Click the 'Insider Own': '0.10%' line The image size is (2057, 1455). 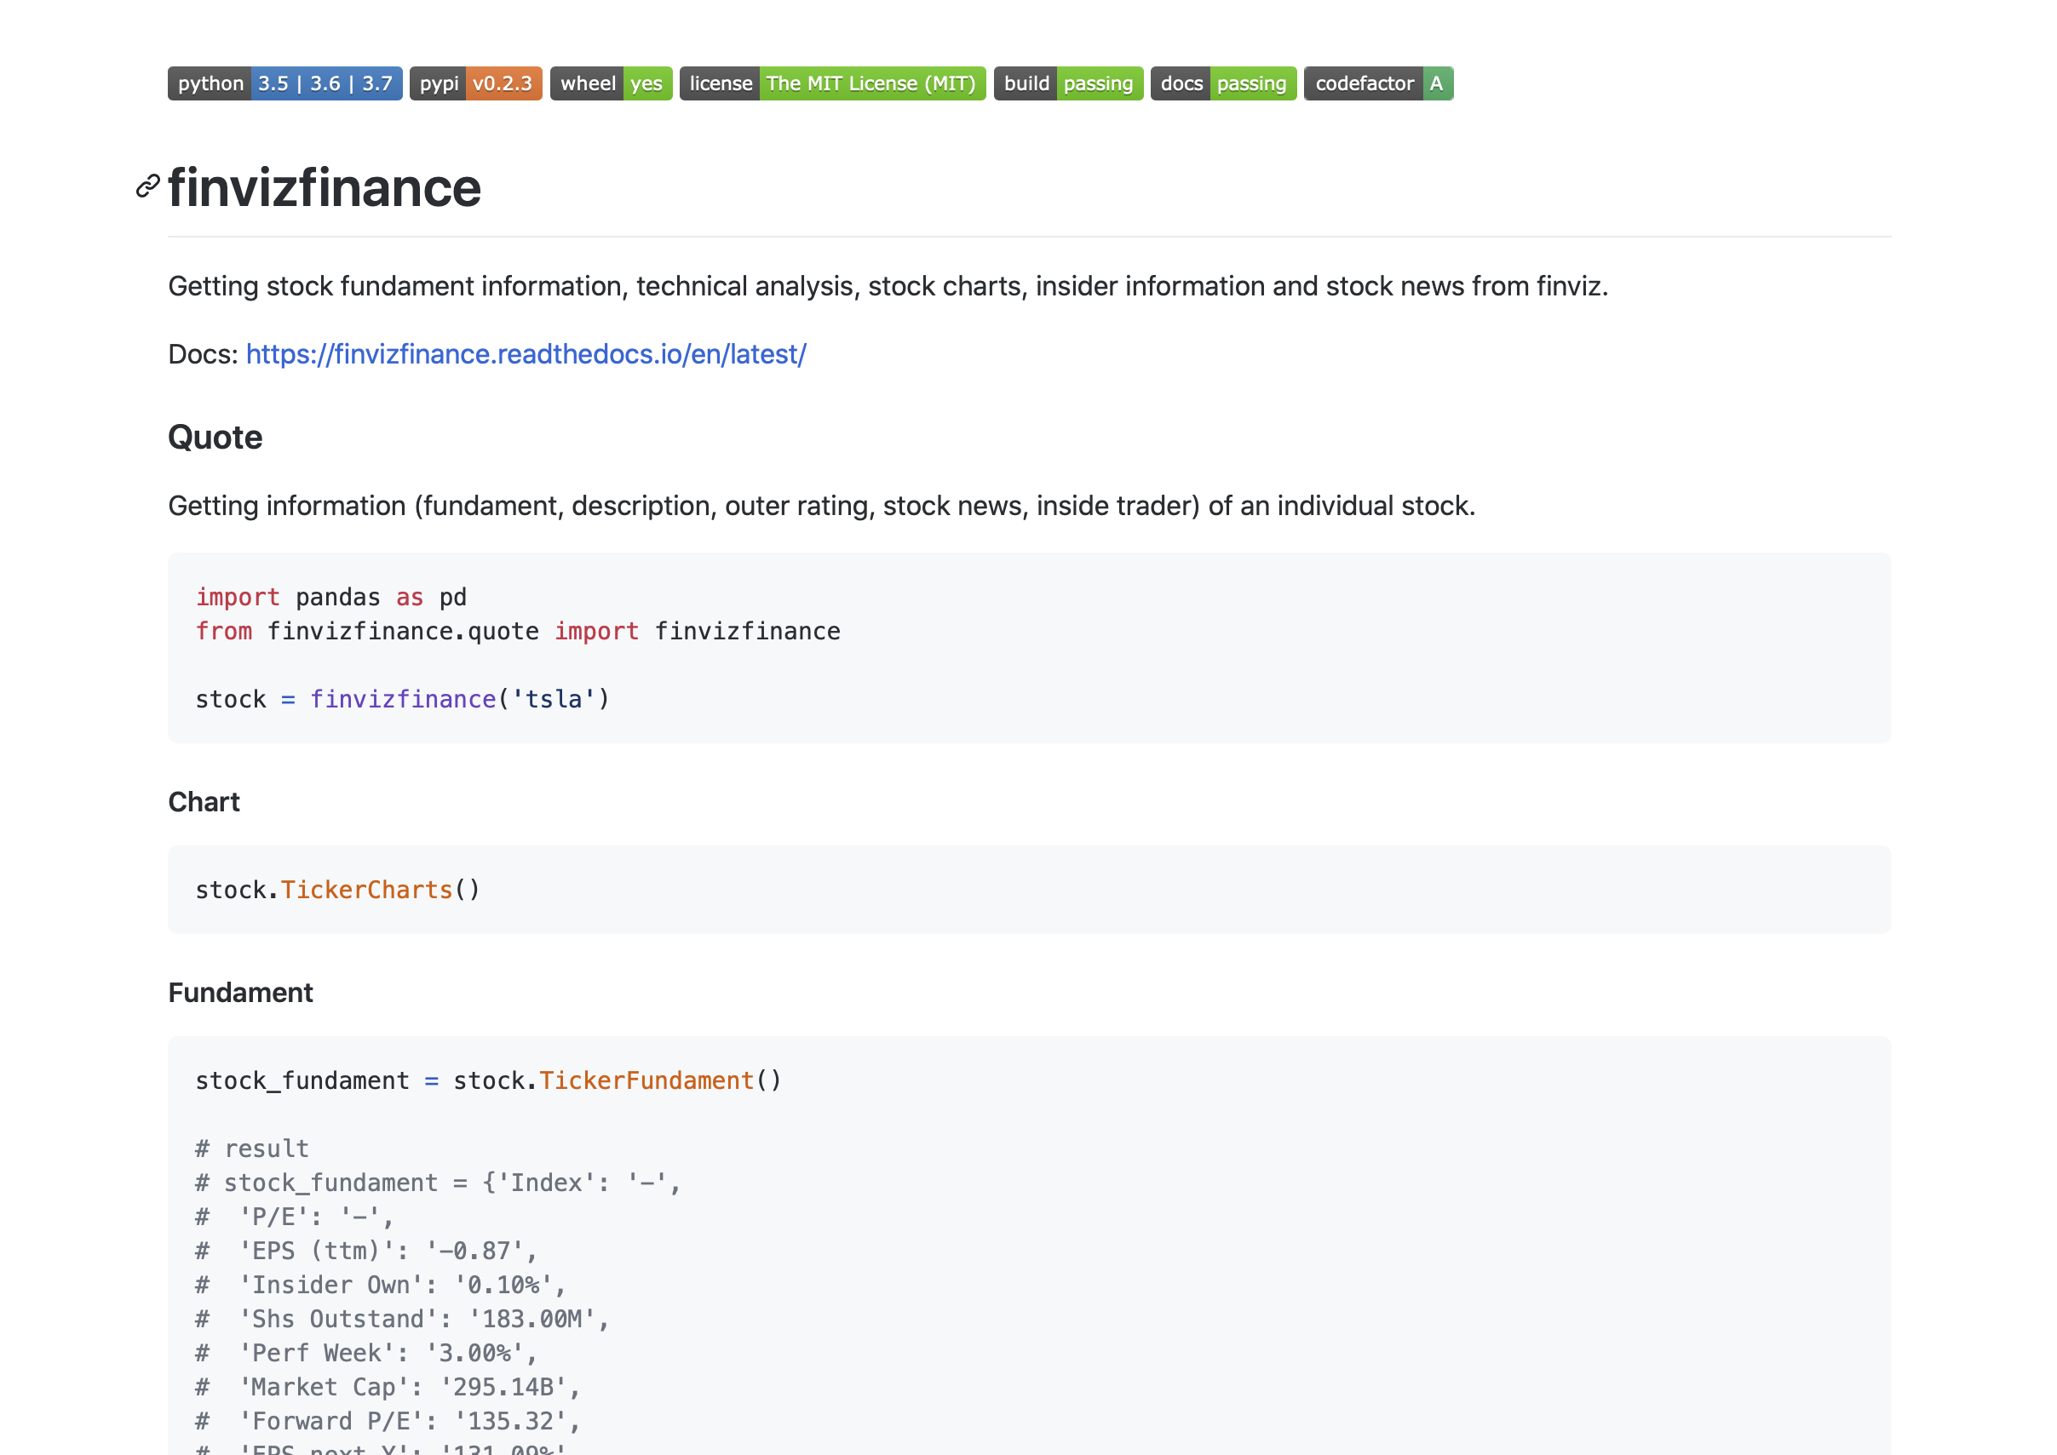click(381, 1286)
